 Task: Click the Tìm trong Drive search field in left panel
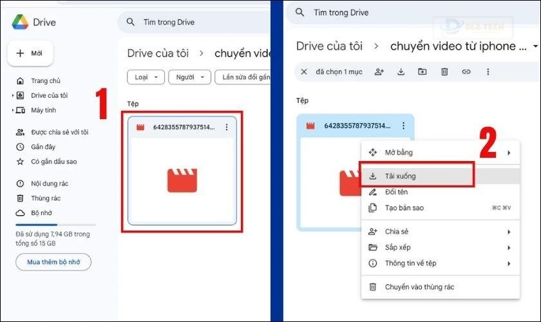194,22
